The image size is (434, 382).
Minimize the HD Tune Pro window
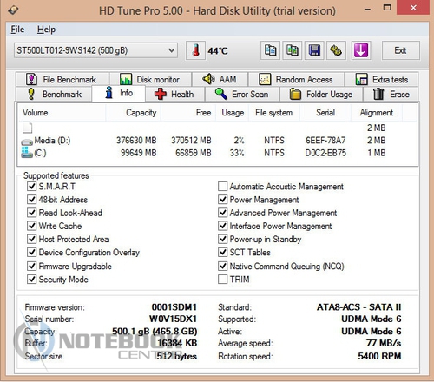tap(367, 9)
